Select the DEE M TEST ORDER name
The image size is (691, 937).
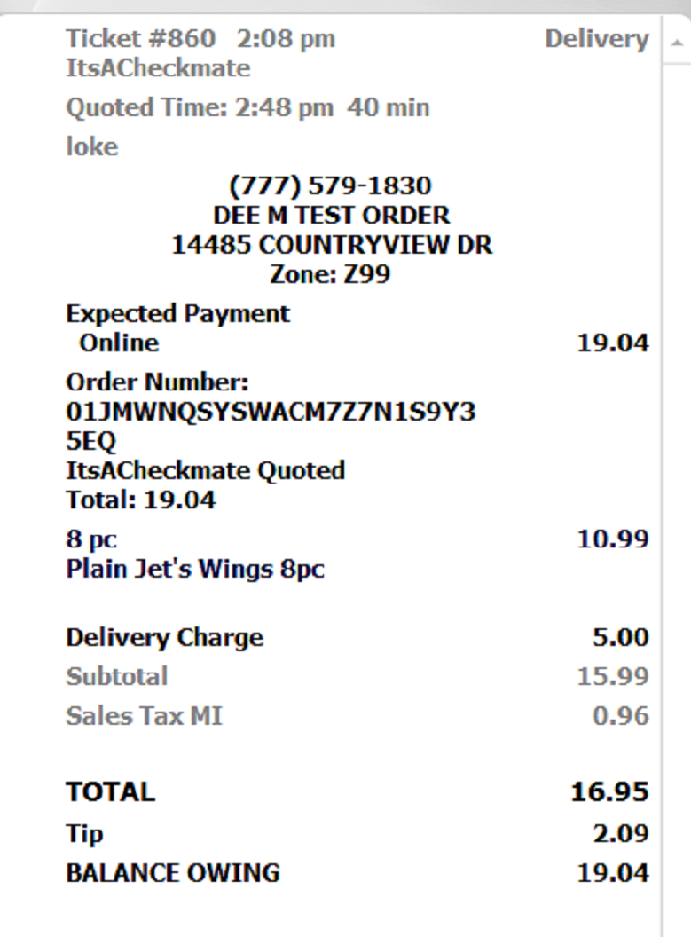(x=332, y=215)
